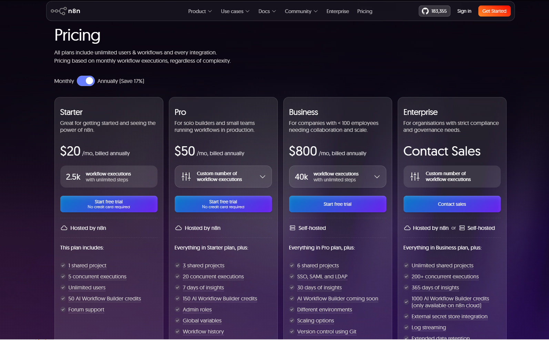
Task: Start free trial on Pro plan
Action: [x=223, y=204]
